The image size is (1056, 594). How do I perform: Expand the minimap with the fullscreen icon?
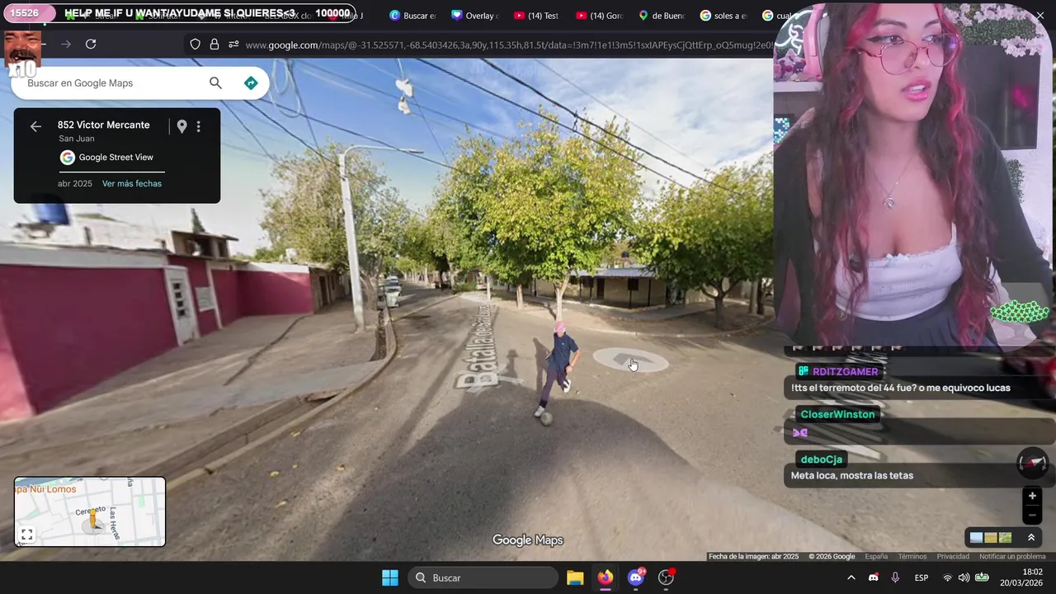coord(26,535)
